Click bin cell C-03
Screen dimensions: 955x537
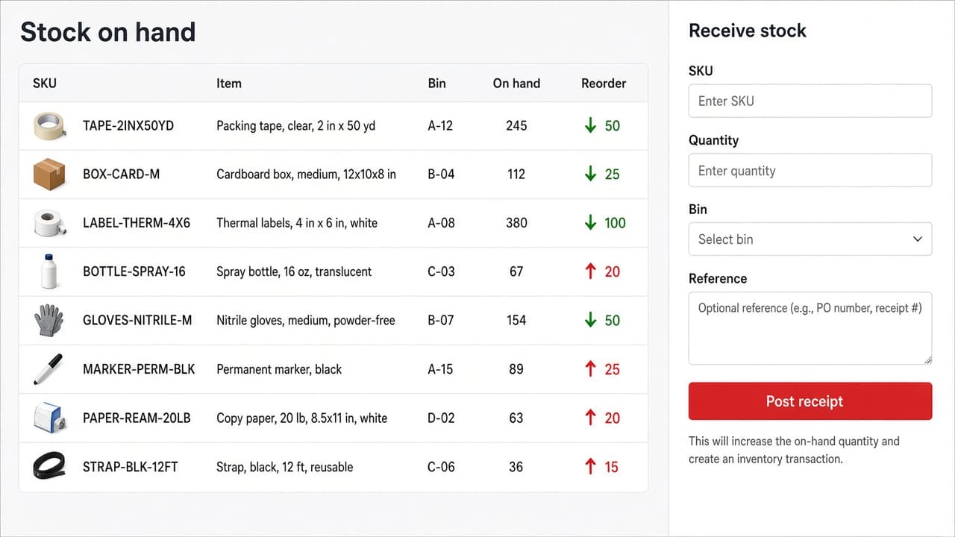[441, 271]
